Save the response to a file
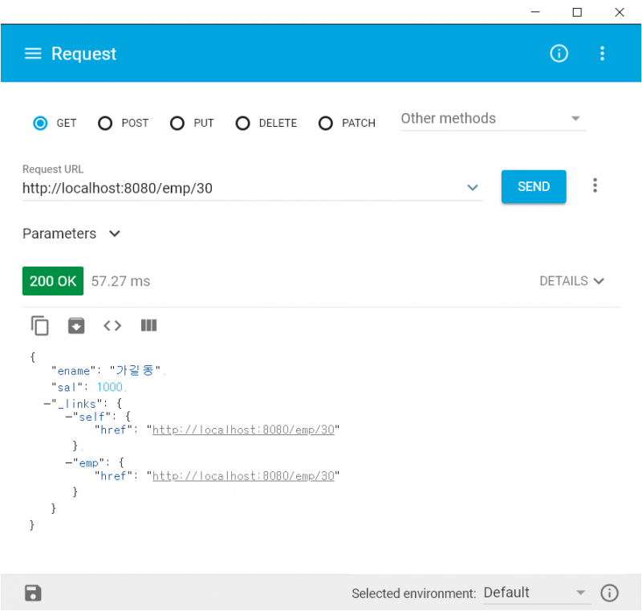This screenshot has height=611, width=642. pos(76,325)
